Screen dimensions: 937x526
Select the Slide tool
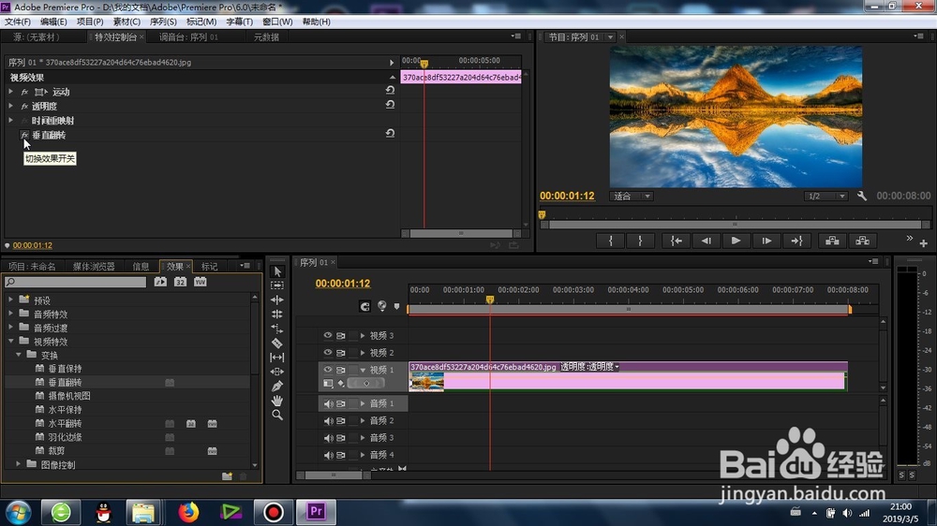(277, 372)
